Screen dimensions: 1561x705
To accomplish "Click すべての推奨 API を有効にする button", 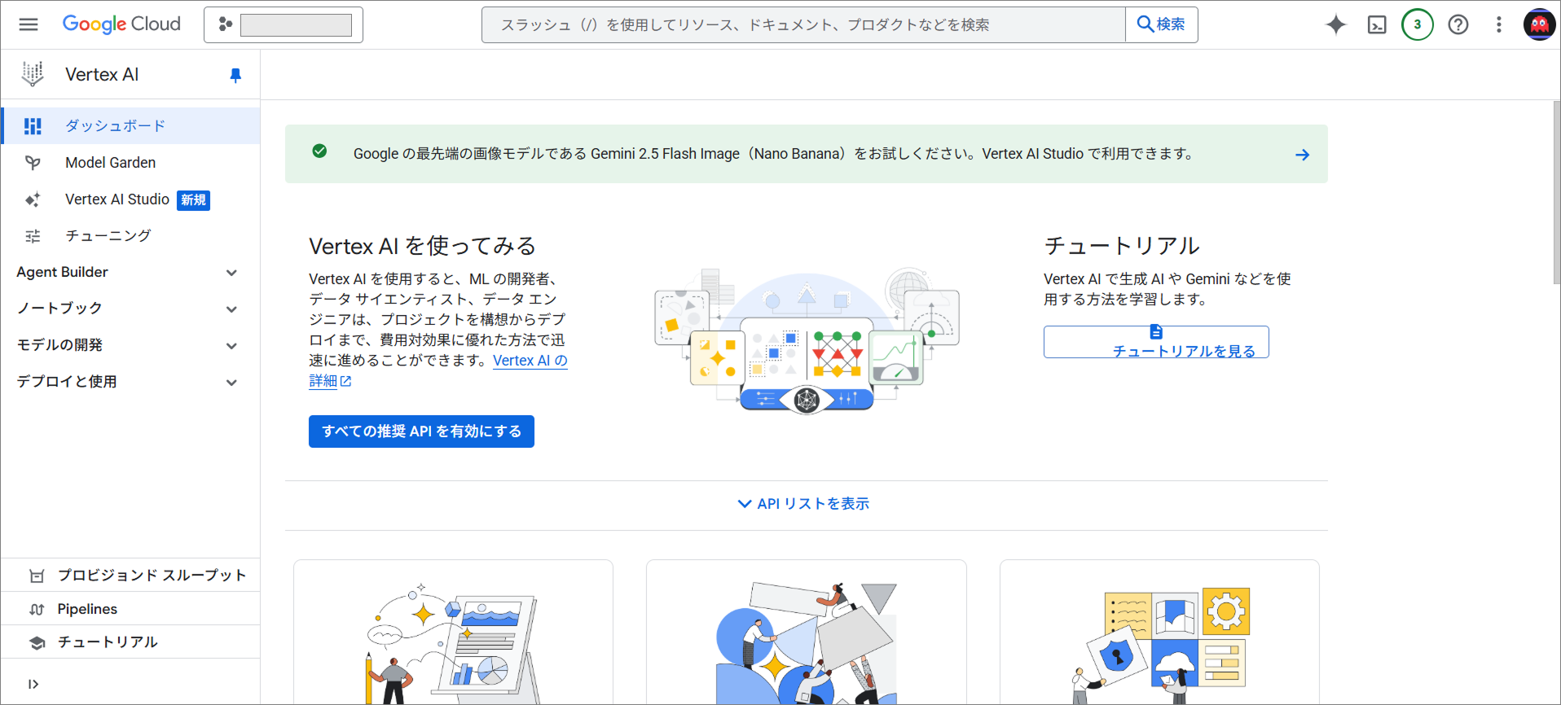I will click(421, 431).
